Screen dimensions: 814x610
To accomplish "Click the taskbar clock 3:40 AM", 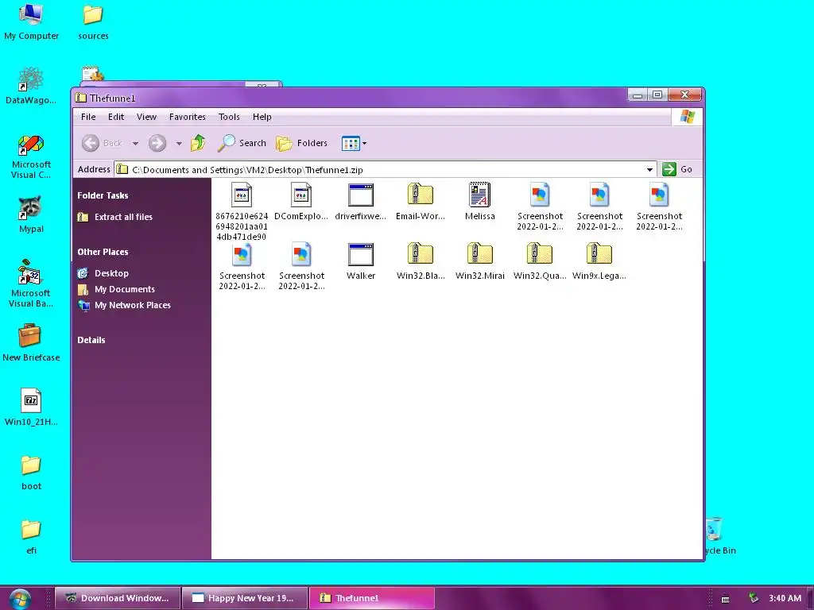I will 785,598.
